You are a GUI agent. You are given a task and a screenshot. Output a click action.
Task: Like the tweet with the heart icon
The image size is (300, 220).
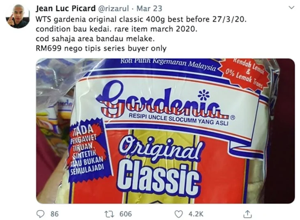pos(179,214)
